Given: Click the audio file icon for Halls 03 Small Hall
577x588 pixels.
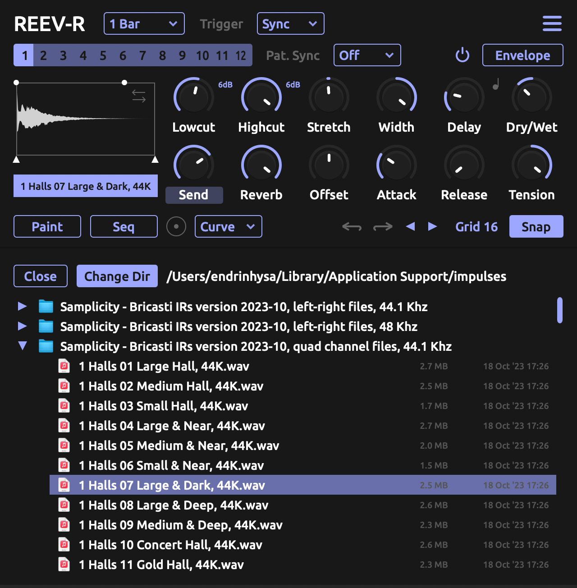Looking at the screenshot, I should tap(64, 405).
